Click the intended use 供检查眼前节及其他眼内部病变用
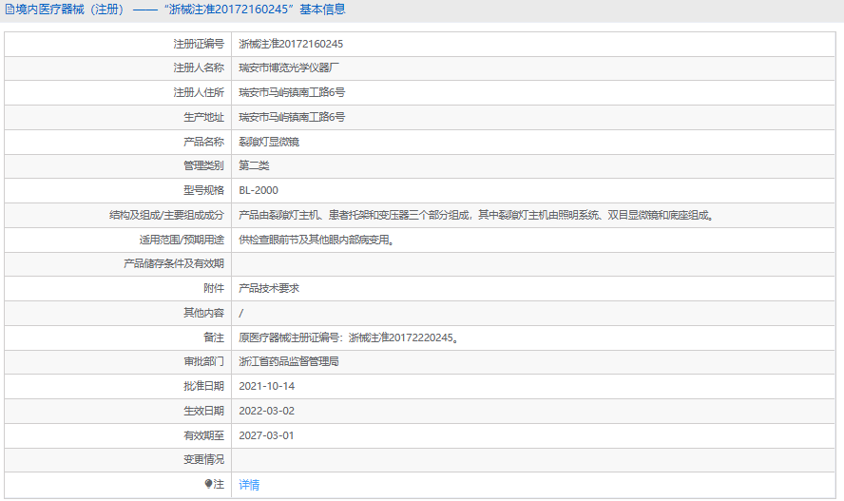This screenshot has width=844, height=501. click(x=317, y=240)
